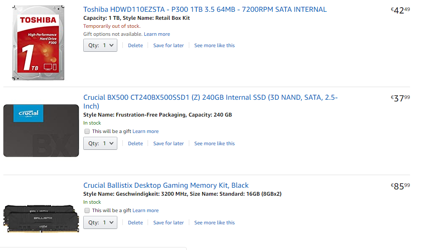See more like the Toshiba hard drive
Viewport: 426px width, 250px height.
coord(214,45)
